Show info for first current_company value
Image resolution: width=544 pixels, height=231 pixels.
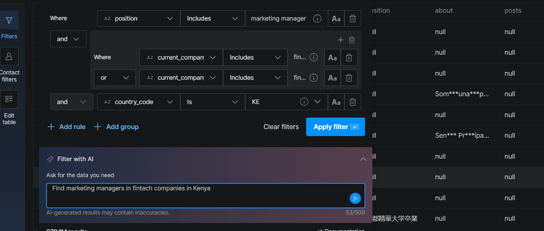pyautogui.click(x=314, y=58)
